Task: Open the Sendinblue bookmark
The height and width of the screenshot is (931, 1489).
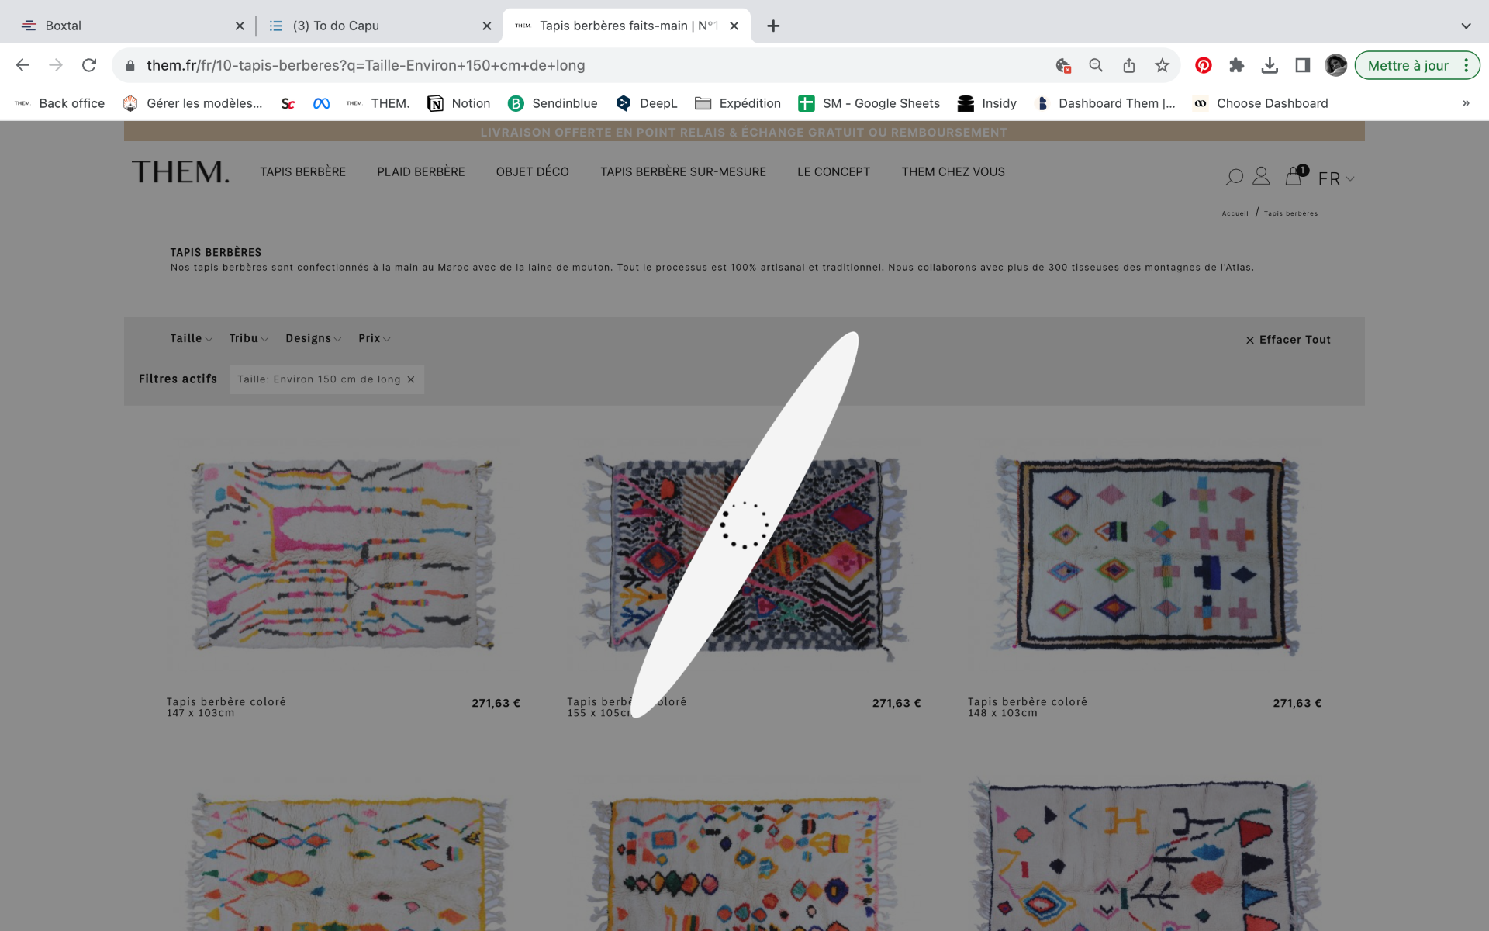Action: tap(552, 103)
